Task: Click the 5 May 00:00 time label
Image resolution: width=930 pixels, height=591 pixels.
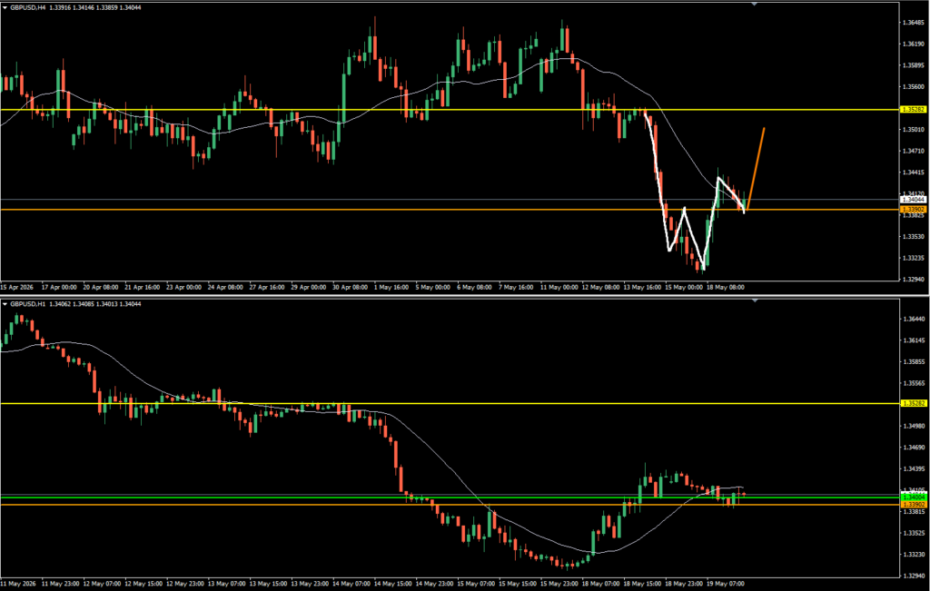Action: (433, 287)
